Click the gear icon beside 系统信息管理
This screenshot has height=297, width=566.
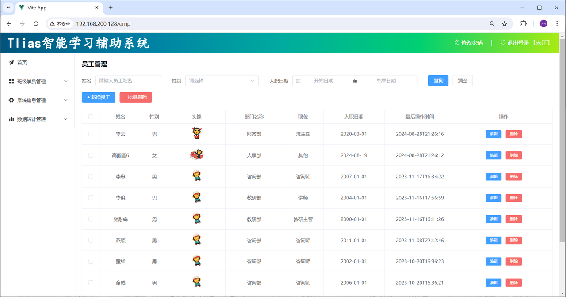(x=11, y=100)
